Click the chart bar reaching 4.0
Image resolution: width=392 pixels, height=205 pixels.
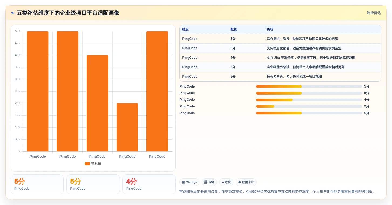(x=97, y=103)
